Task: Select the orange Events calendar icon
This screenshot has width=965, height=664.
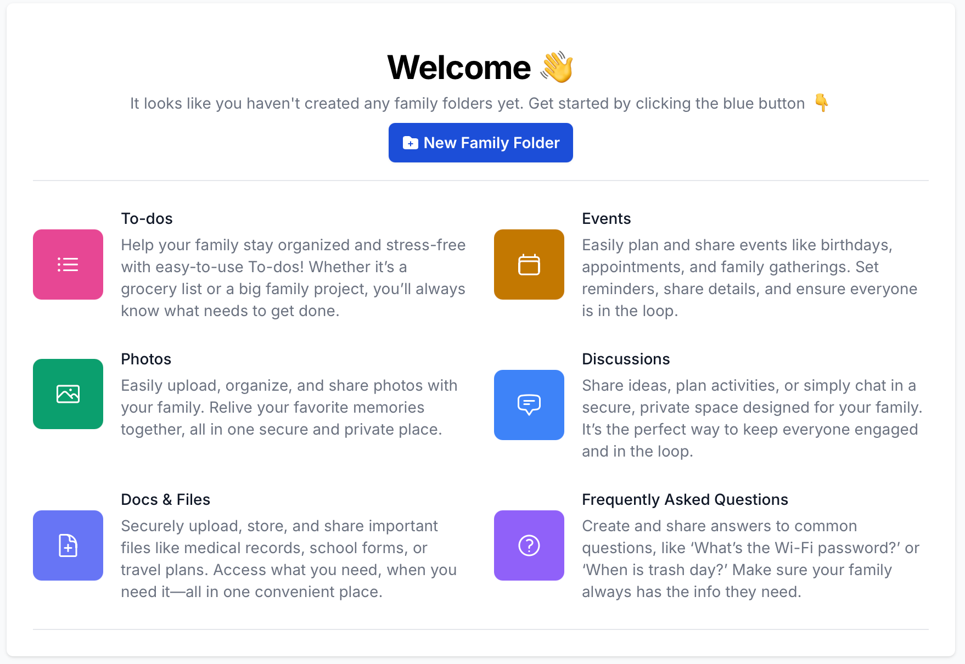Action: (529, 265)
